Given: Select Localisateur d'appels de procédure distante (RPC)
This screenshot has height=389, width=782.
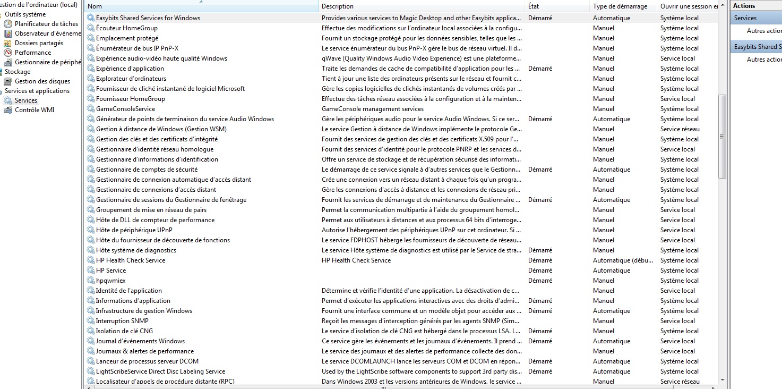Looking at the screenshot, I should coord(165,382).
